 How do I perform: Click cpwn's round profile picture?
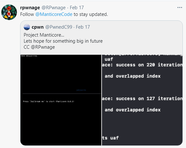tap(27, 27)
